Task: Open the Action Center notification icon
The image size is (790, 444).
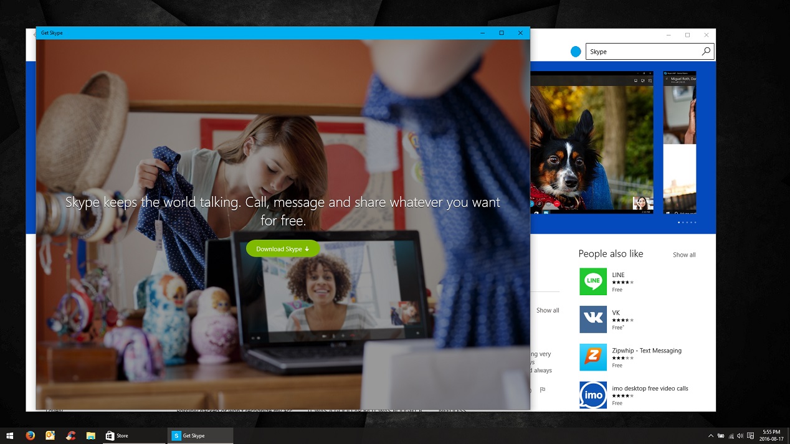Action: point(751,435)
